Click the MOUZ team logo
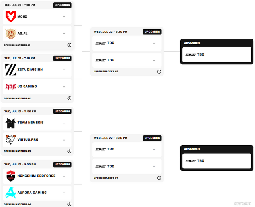 coord(11,16)
